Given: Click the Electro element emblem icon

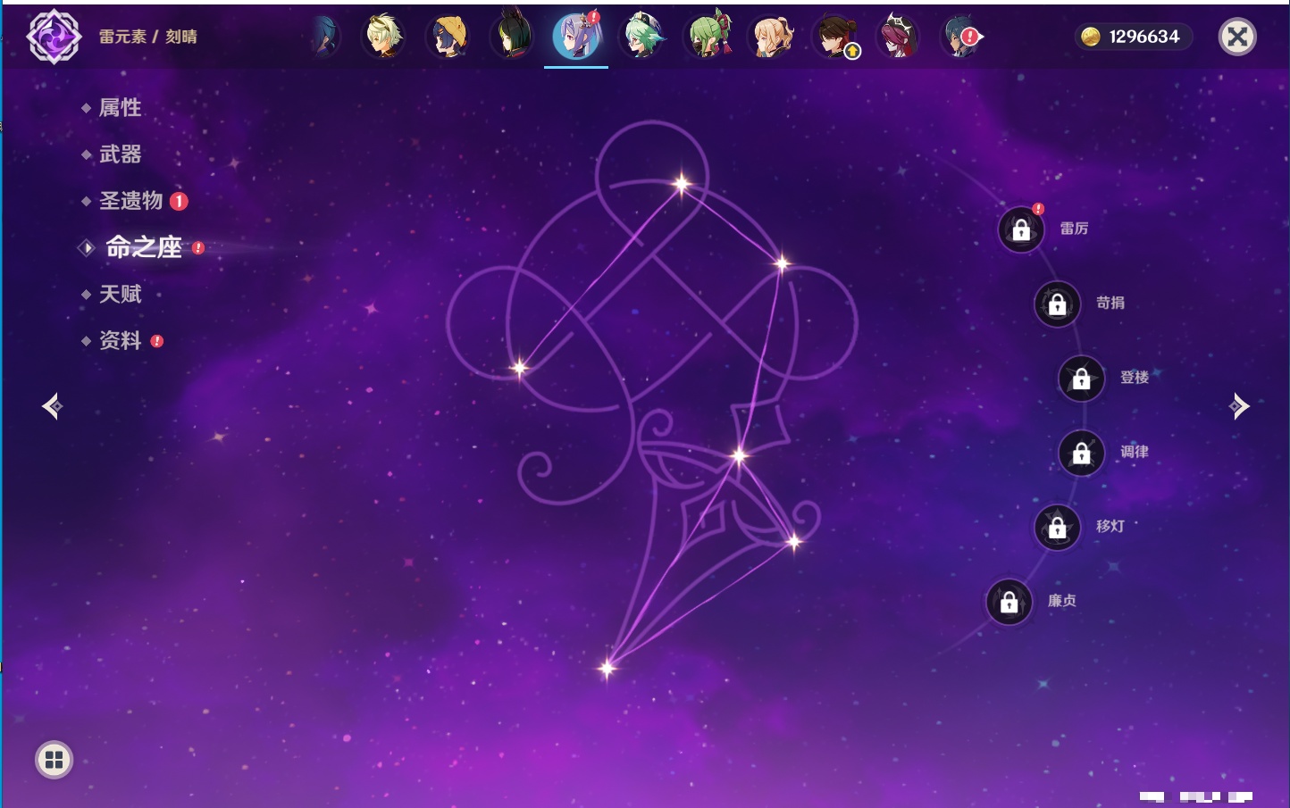Looking at the screenshot, I should tap(54, 37).
